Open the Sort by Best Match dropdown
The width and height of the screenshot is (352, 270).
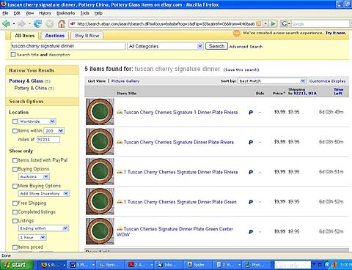272,81
